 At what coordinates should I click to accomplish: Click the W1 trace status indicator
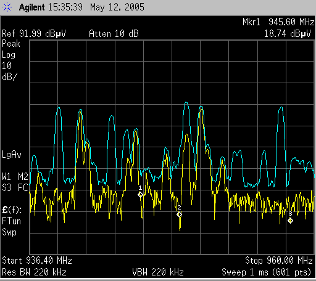6,177
